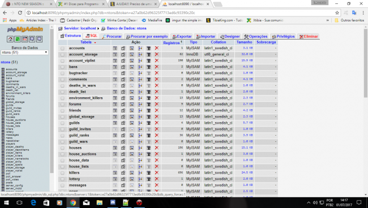The image size is (368, 208).
Task: Select the houses table checkbox
Action: click(x=62, y=148)
